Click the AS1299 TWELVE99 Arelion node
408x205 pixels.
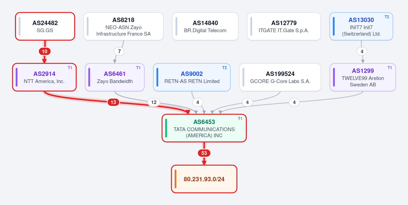(x=363, y=77)
